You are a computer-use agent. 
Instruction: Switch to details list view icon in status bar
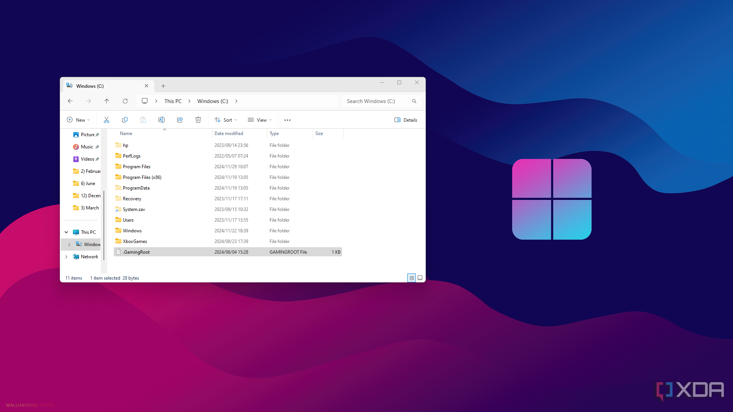pos(412,278)
